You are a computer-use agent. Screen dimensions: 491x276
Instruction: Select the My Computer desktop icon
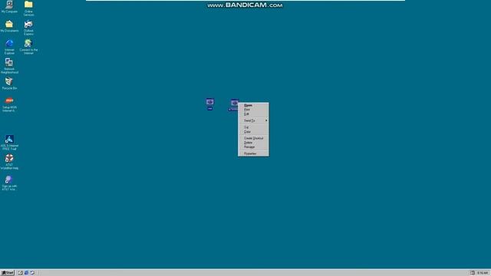(9, 5)
